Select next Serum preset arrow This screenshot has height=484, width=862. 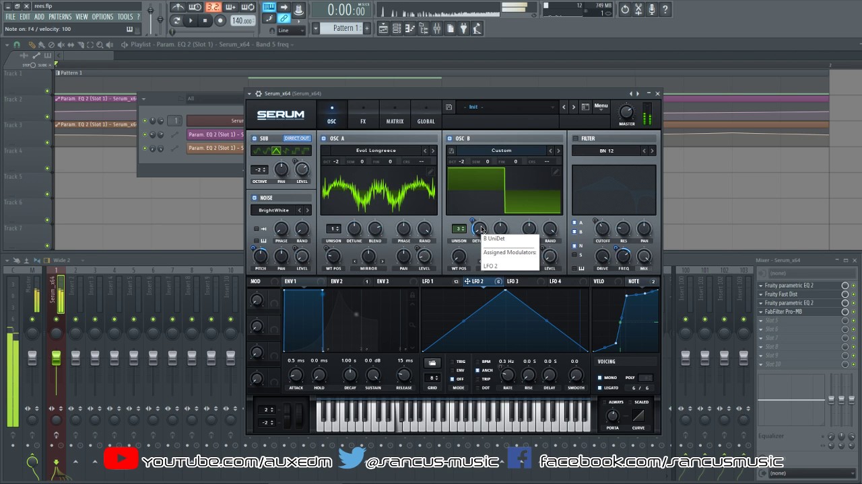(x=574, y=107)
